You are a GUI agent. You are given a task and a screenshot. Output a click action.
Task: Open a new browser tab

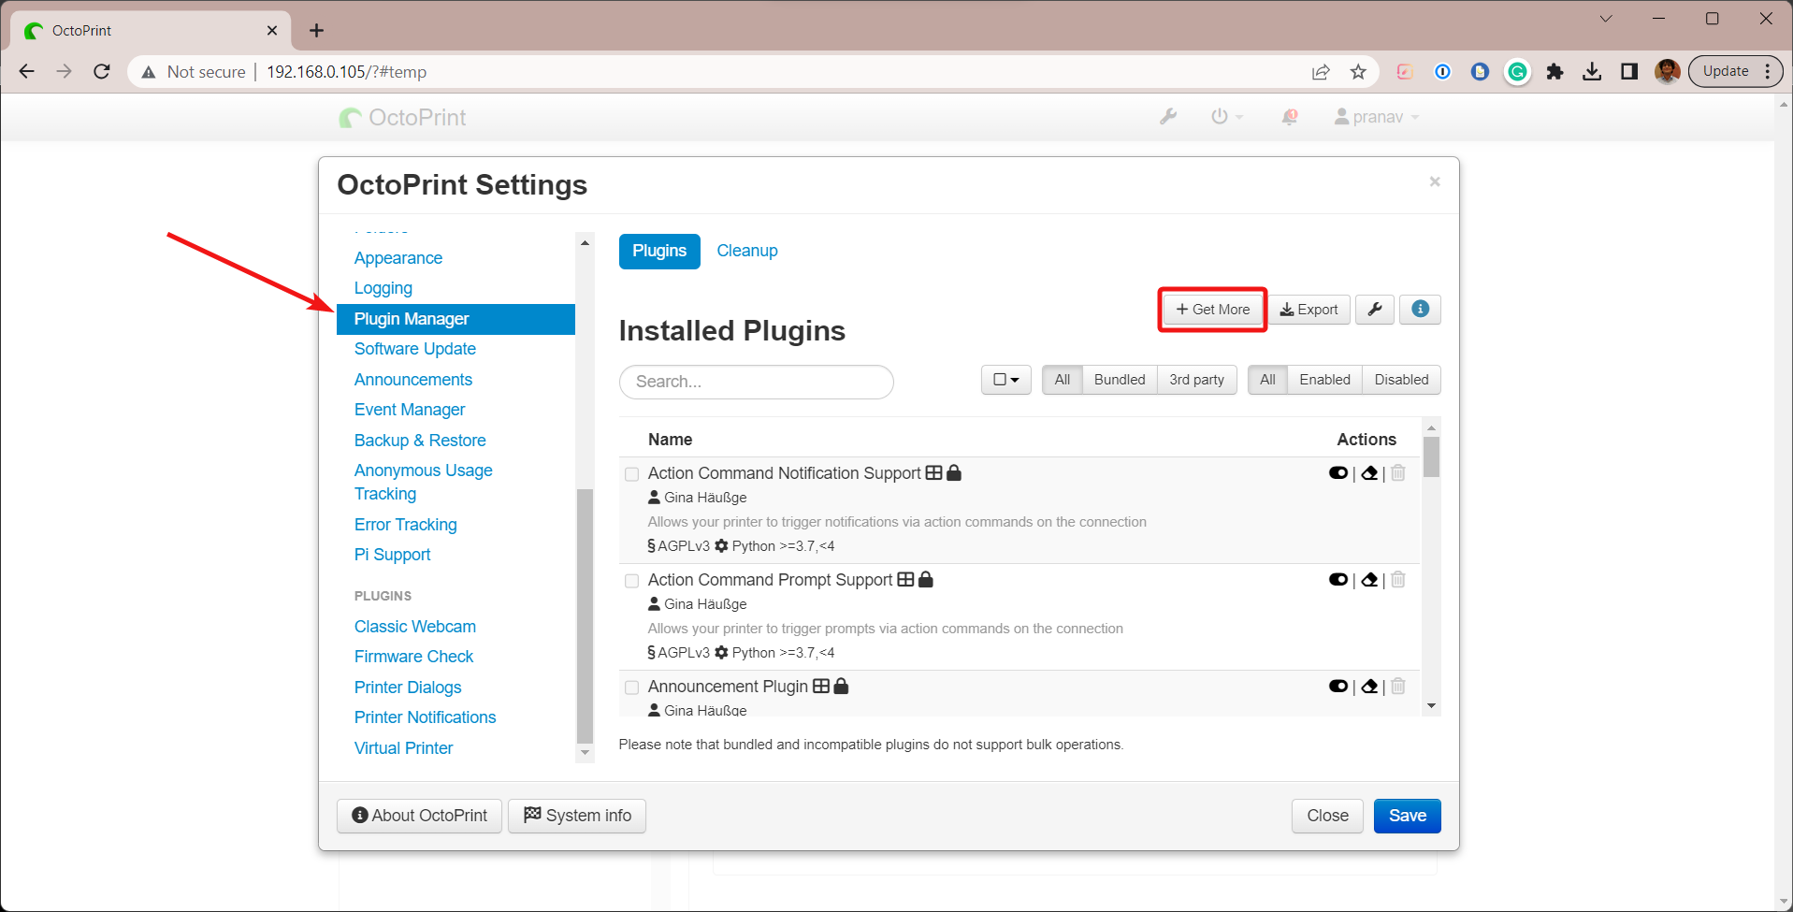coord(317,31)
